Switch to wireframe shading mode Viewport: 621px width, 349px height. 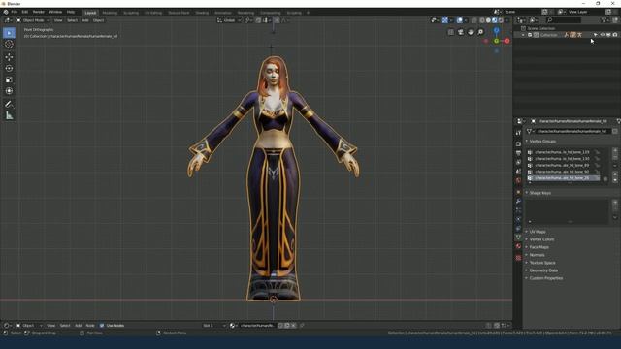482,20
